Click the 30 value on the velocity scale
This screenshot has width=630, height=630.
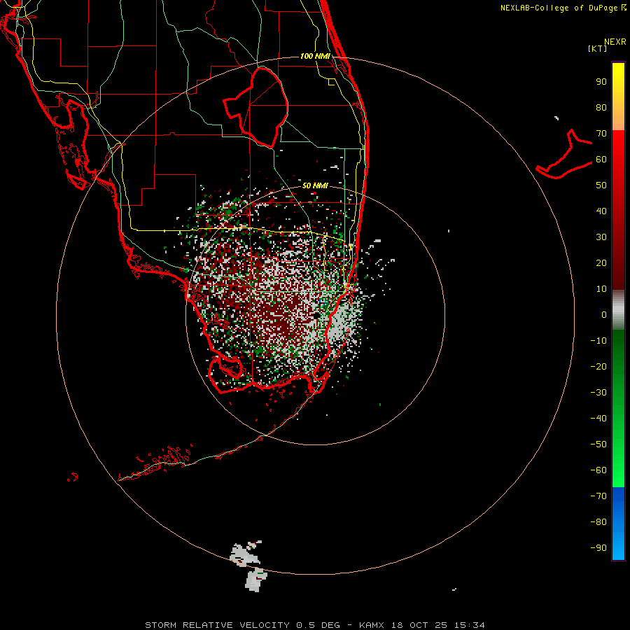pyautogui.click(x=601, y=237)
